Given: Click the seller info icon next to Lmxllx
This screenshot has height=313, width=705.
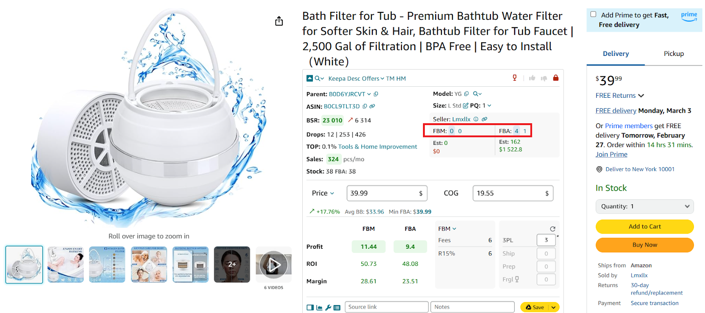Looking at the screenshot, I should click(476, 119).
